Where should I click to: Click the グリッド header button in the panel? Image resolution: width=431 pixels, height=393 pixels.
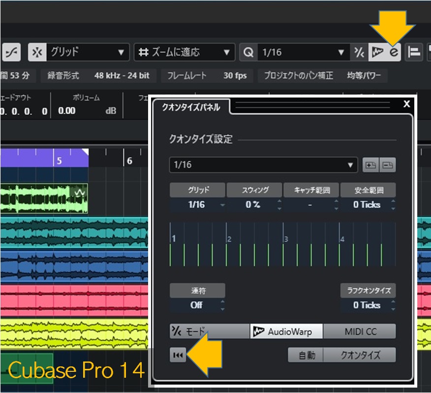[x=198, y=190]
